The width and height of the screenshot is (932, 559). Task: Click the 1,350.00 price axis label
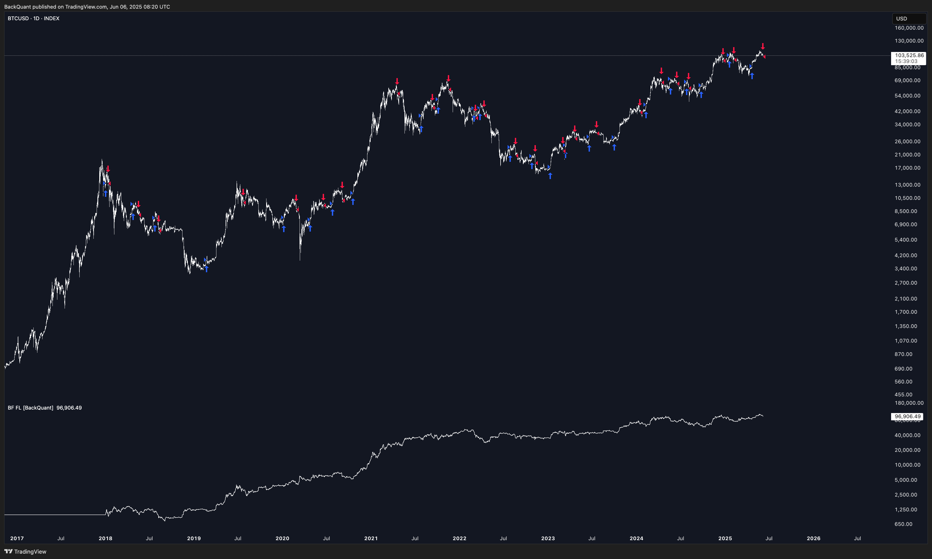(x=906, y=326)
